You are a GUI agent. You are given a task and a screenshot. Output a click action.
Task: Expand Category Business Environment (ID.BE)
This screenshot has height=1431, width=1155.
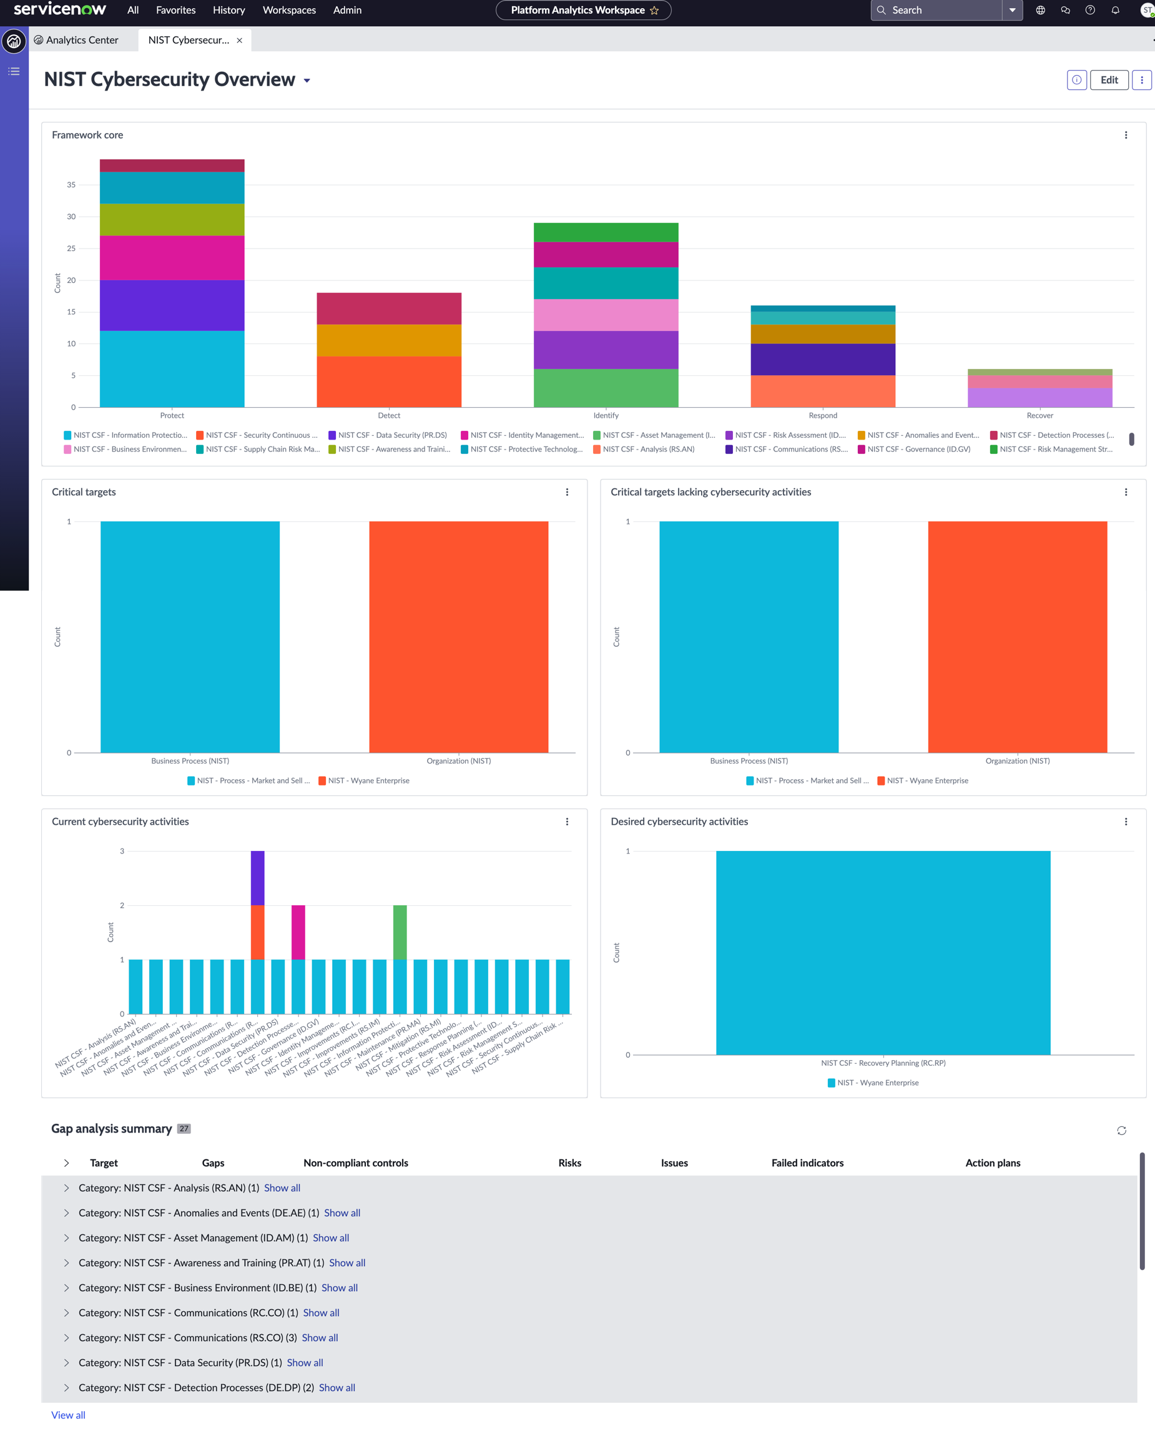click(67, 1287)
